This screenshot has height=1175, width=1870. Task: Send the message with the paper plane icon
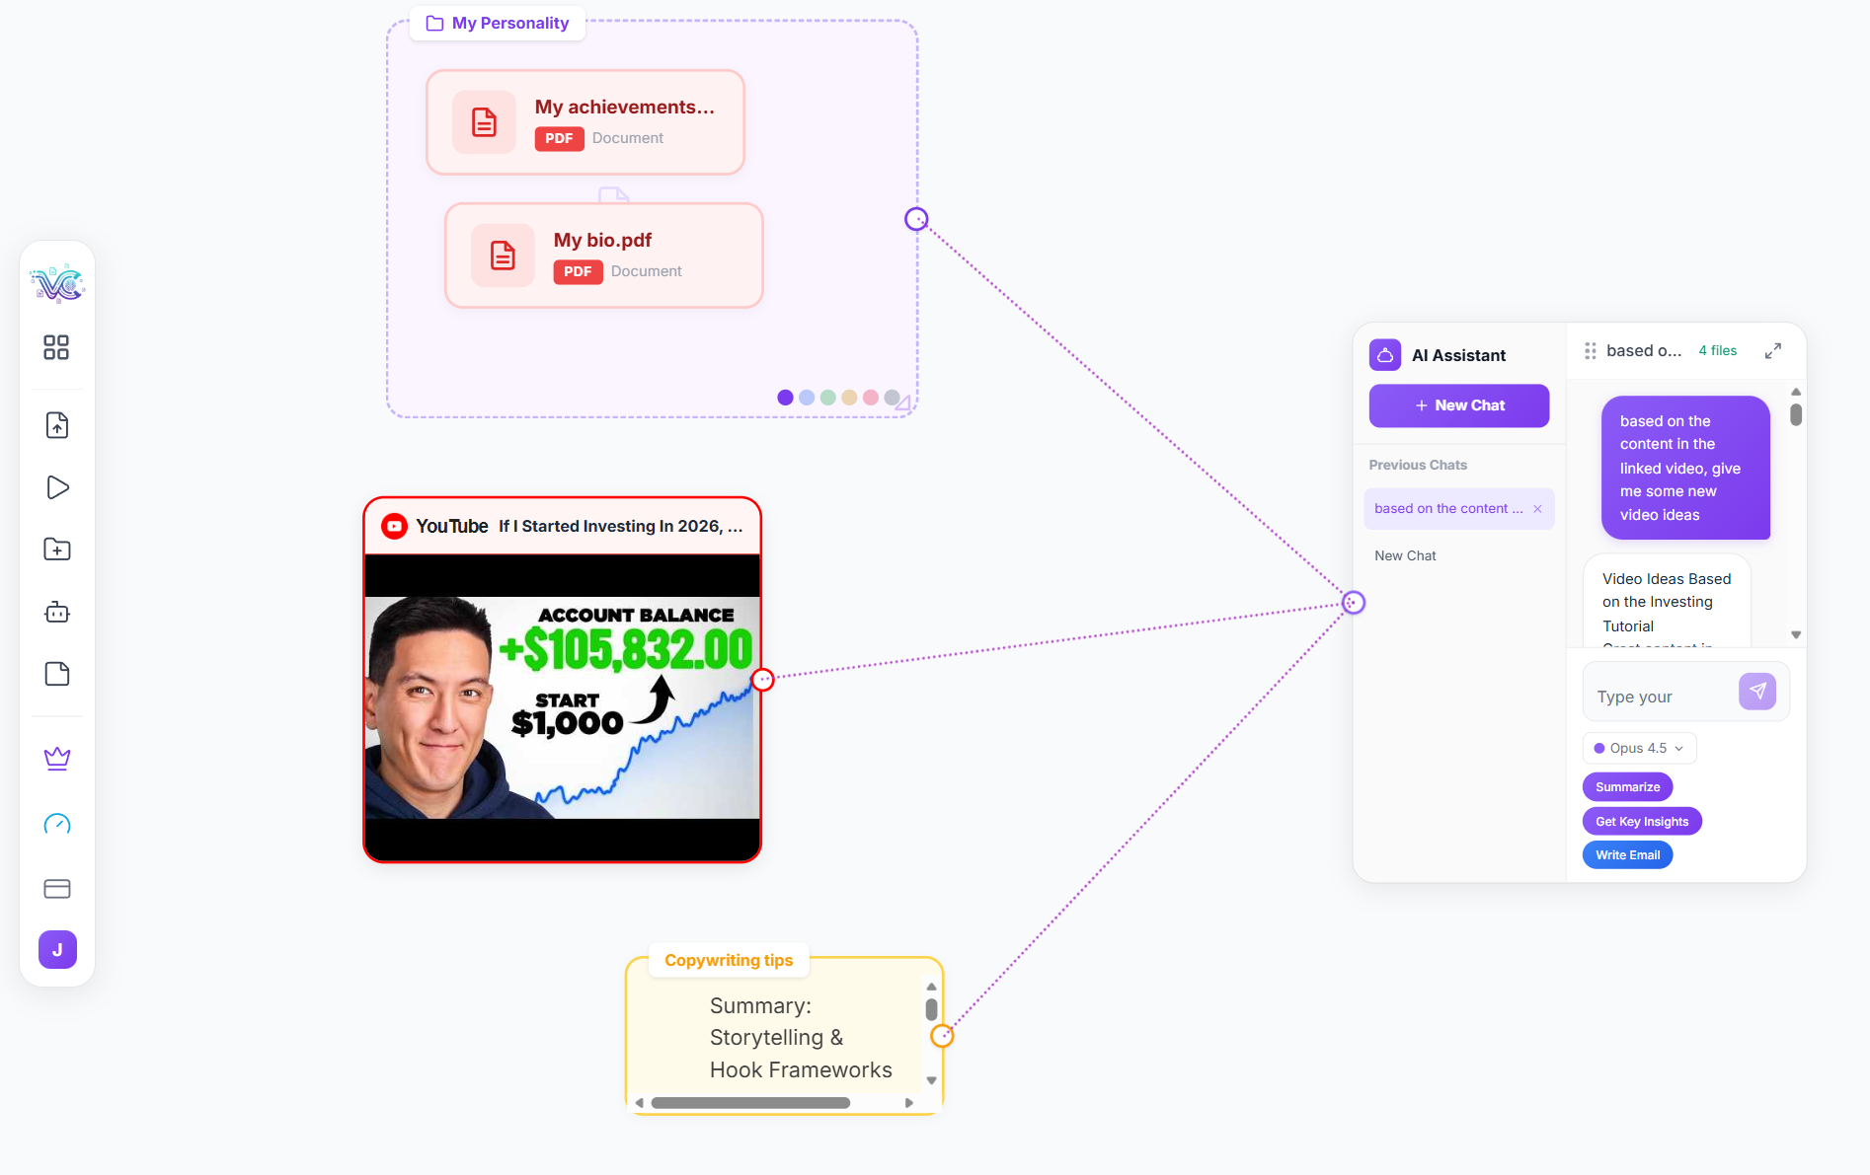point(1757,691)
